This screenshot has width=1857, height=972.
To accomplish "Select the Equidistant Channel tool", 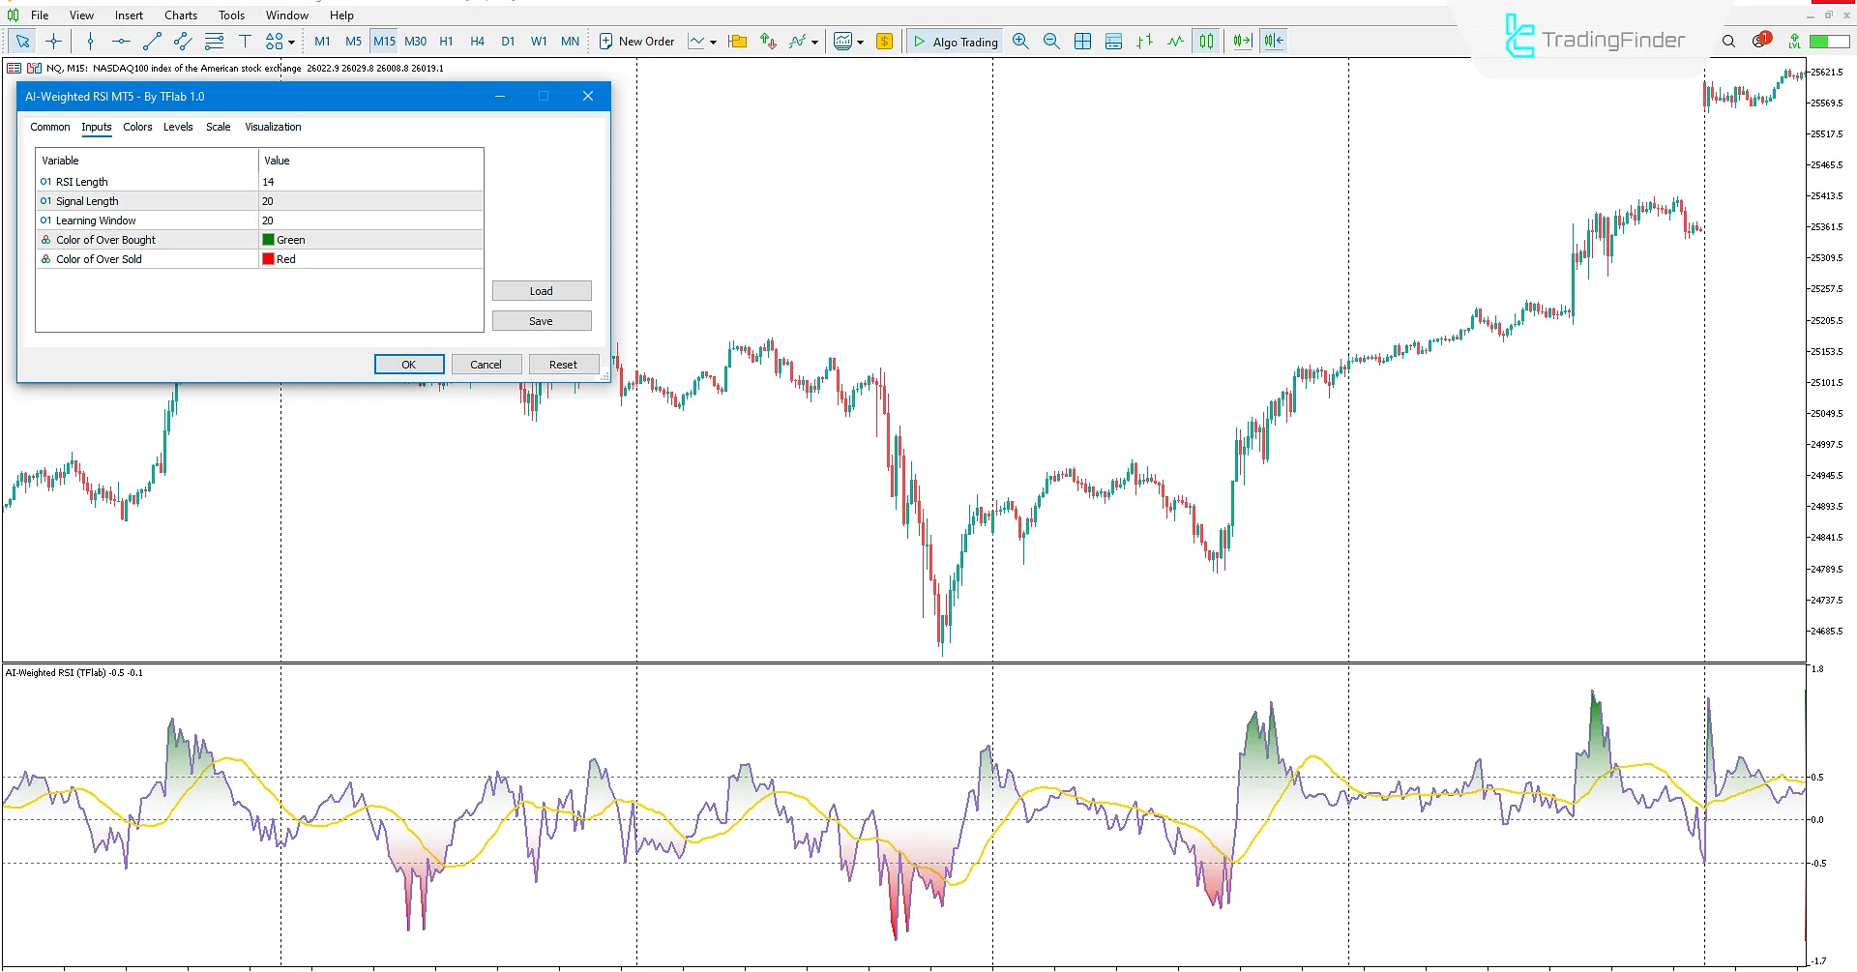I will point(183,41).
